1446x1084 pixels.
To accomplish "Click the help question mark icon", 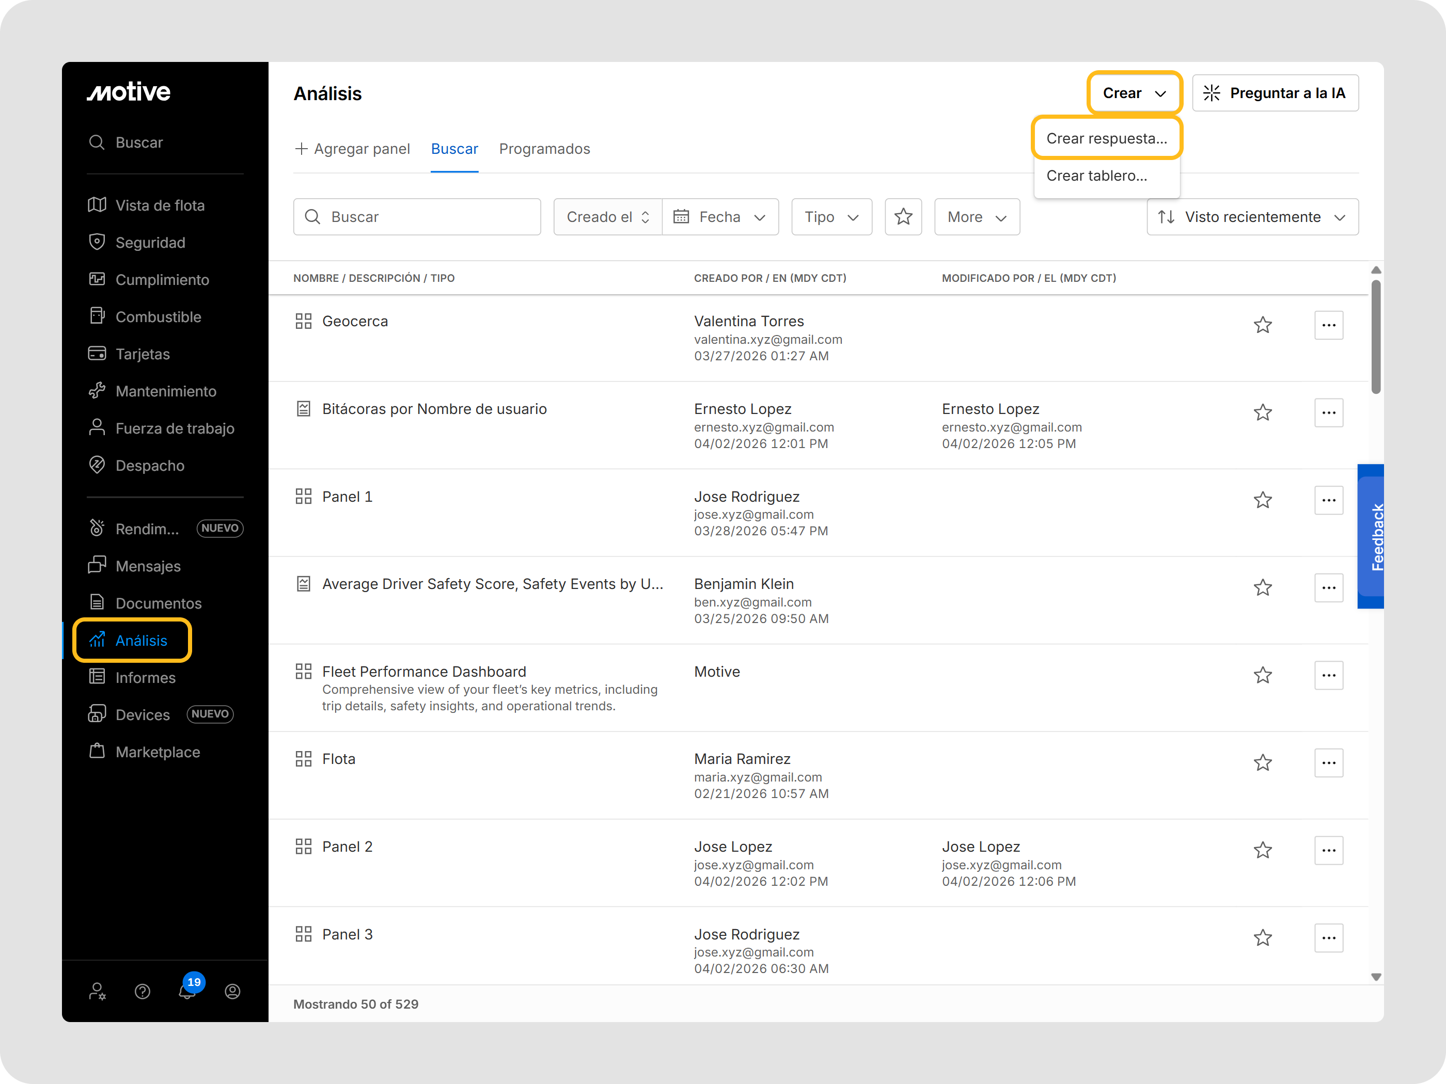I will tap(143, 991).
